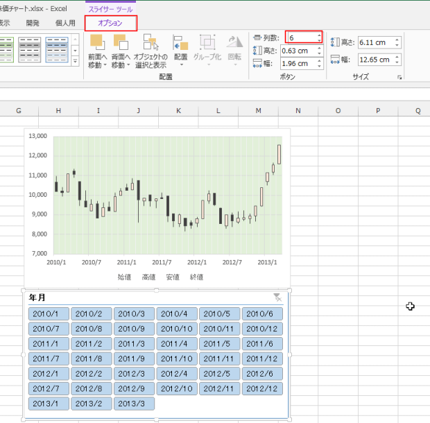
Task: Open the 前面へ移動 dropdown arrow
Action: [x=102, y=64]
